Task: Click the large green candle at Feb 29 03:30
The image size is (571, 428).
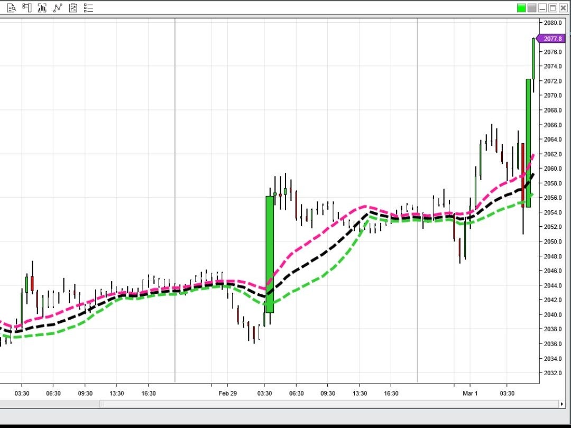Action: 270,254
